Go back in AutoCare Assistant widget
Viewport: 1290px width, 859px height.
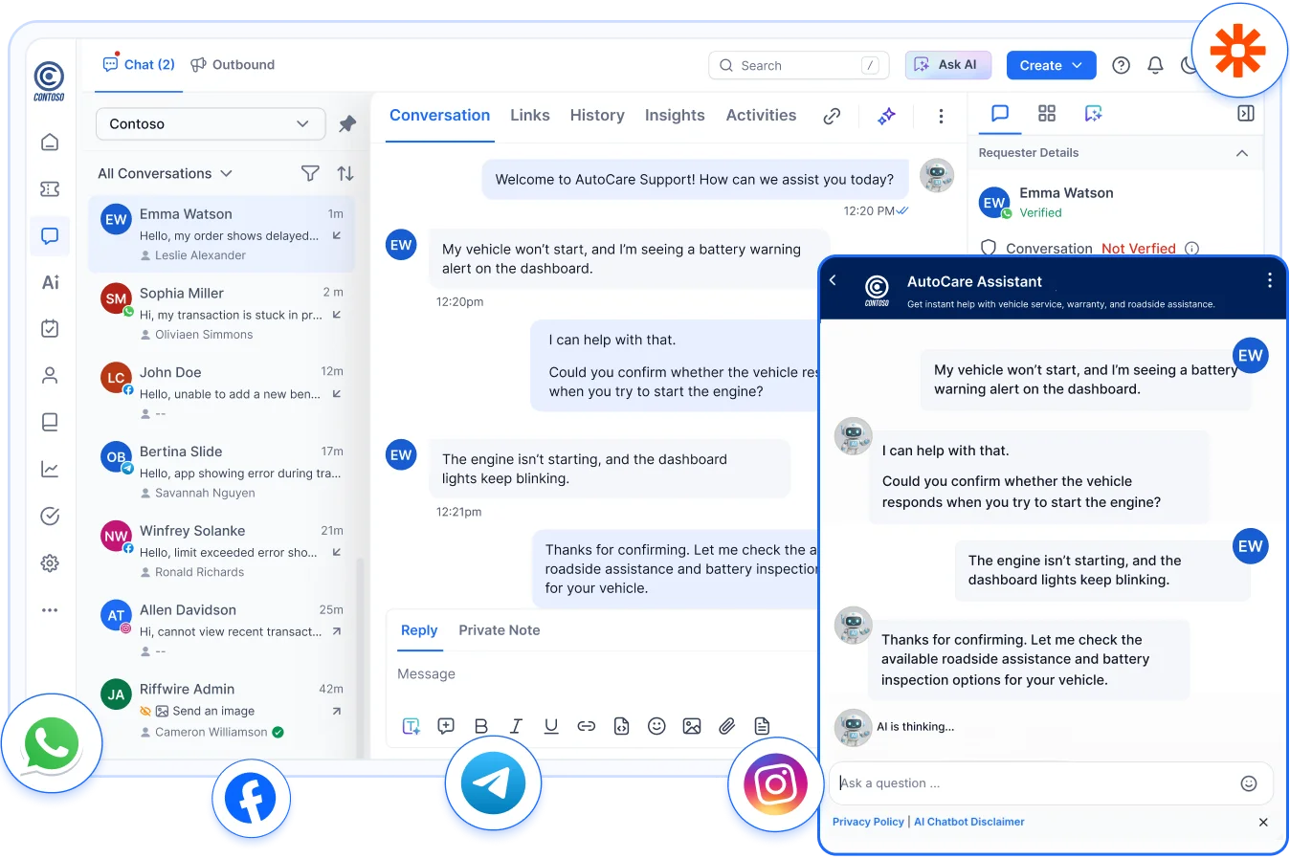pyautogui.click(x=833, y=280)
